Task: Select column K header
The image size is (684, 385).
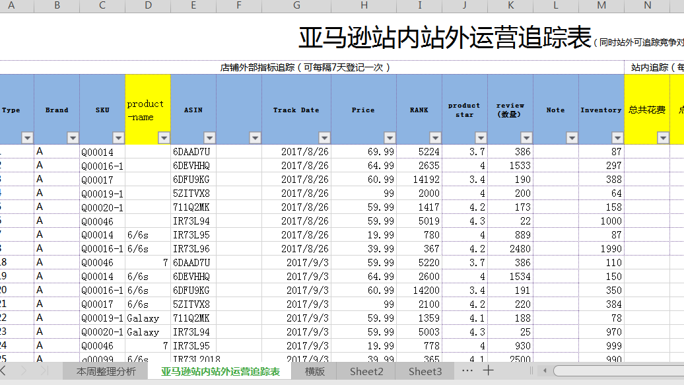Action: [510, 6]
